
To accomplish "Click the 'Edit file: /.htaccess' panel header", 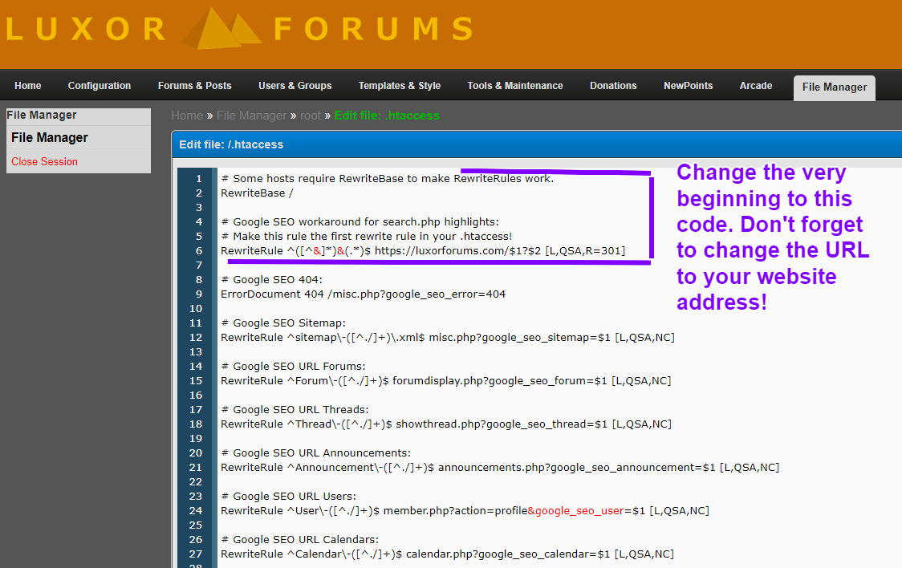I will coord(536,144).
